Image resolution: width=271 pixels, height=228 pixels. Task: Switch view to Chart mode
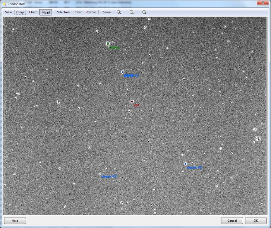(33, 12)
